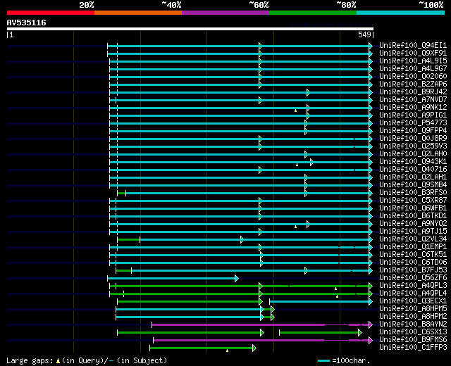The width and height of the screenshot is (451, 366).
Task: Select the UniRef100_A8HPM5 label
Action: (x=413, y=309)
